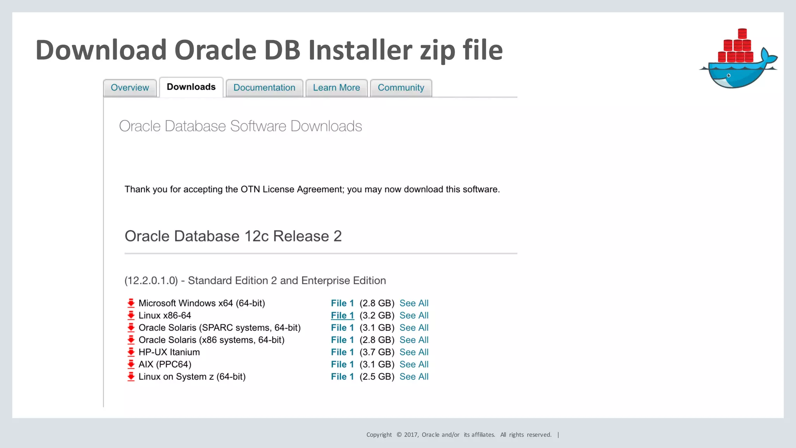Click the slide title Download Oracle DB Installer

tap(269, 51)
